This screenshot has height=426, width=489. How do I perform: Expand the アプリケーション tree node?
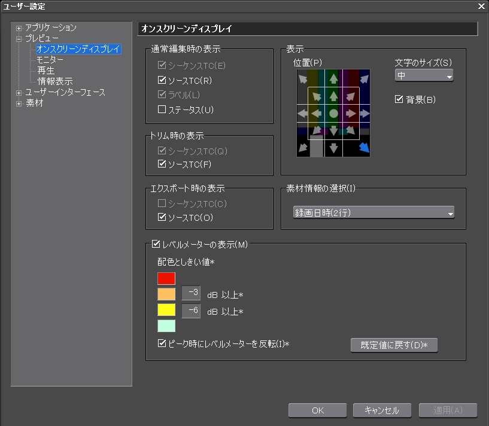(x=19, y=28)
